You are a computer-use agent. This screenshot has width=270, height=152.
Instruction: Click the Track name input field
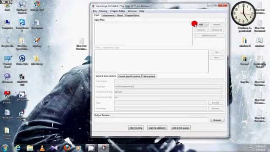[169, 81]
